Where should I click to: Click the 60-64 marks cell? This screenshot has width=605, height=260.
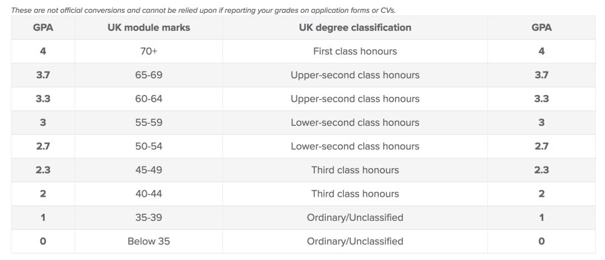tap(148, 99)
